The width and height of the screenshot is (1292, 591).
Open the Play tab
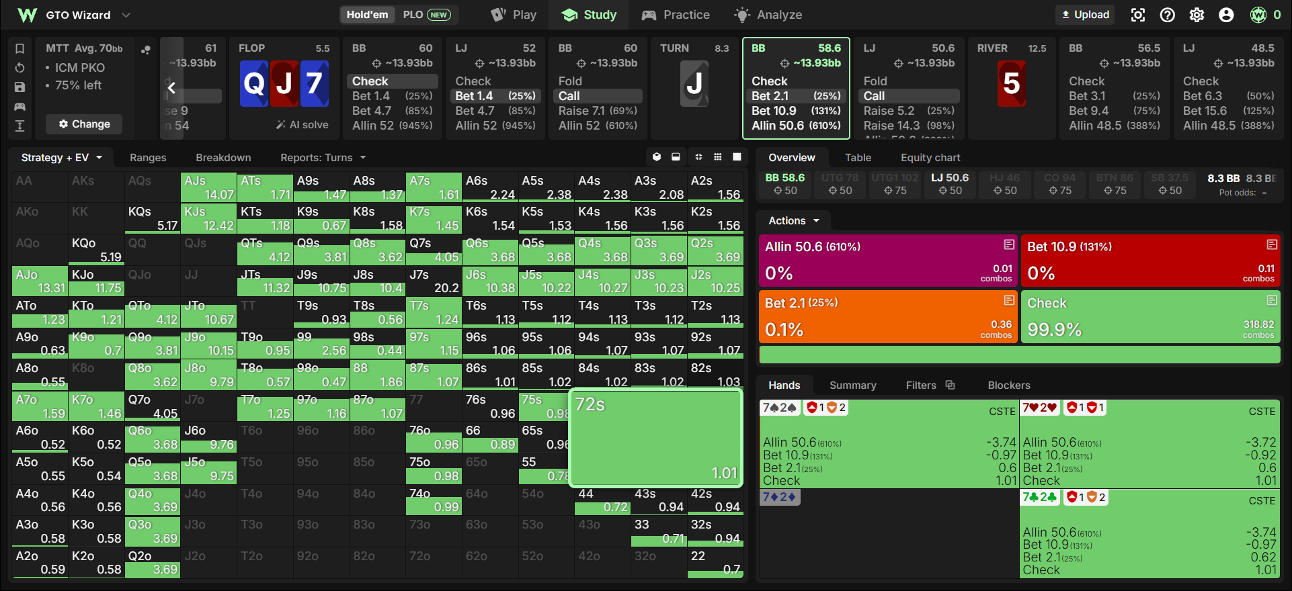tap(514, 15)
